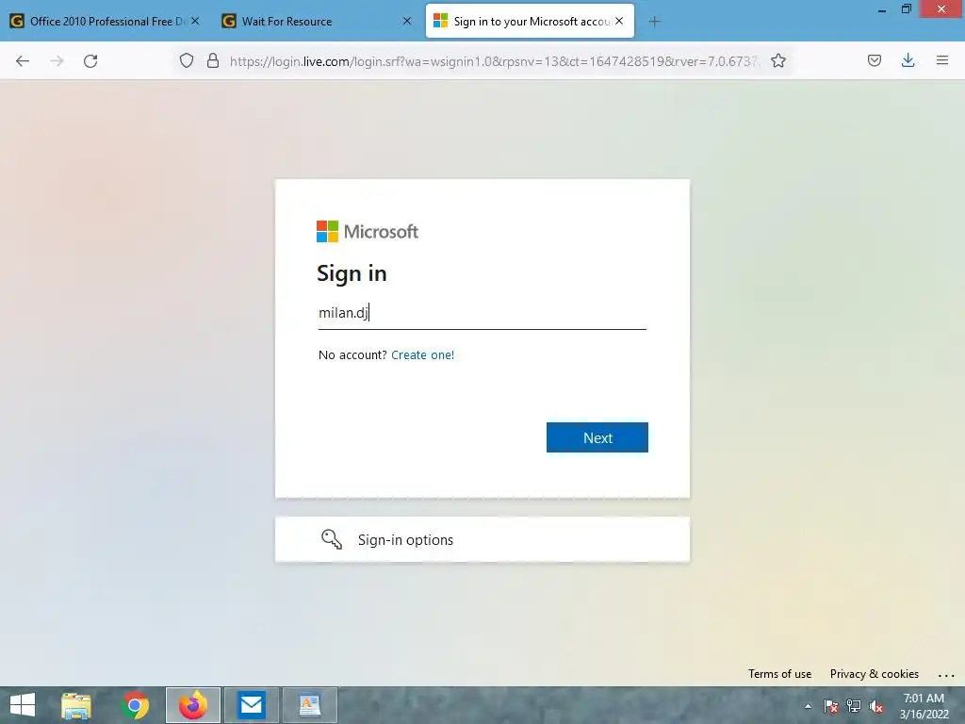The height and width of the screenshot is (724, 965).
Task: Switch to Wait For Resource tab
Action: coord(316,21)
